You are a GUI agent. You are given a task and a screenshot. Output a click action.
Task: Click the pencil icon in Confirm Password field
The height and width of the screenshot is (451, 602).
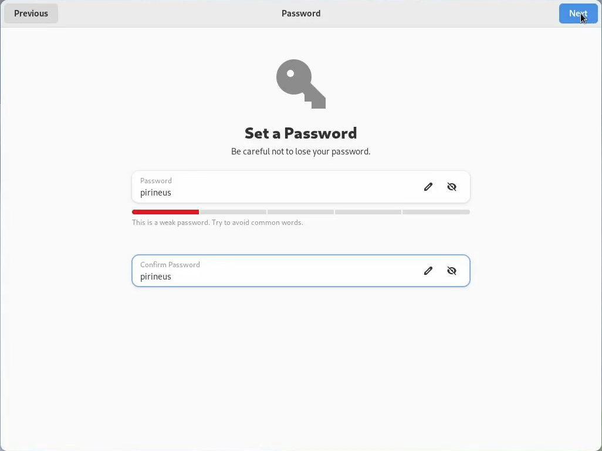(x=428, y=271)
